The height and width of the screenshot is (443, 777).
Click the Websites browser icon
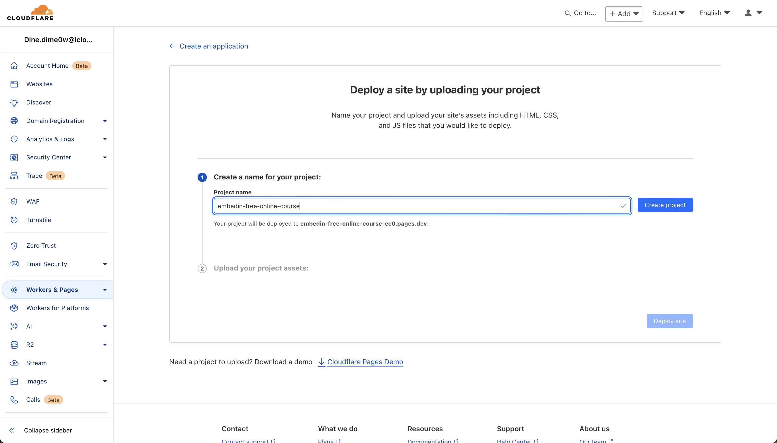tap(14, 84)
